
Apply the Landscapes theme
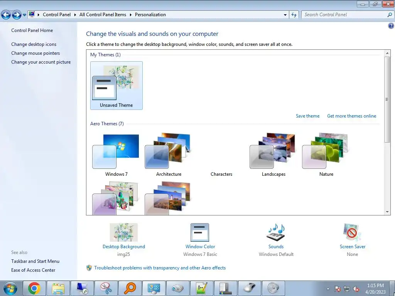point(273,155)
